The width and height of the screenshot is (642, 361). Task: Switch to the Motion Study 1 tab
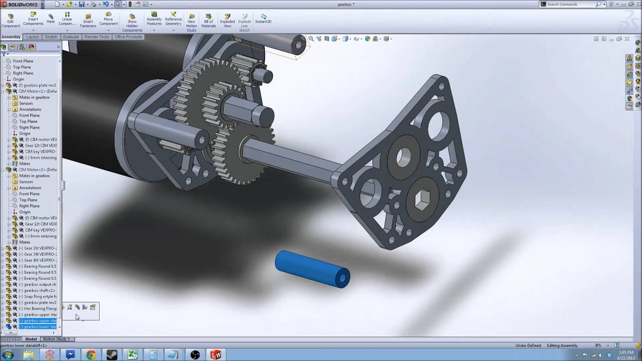pyautogui.click(x=56, y=339)
